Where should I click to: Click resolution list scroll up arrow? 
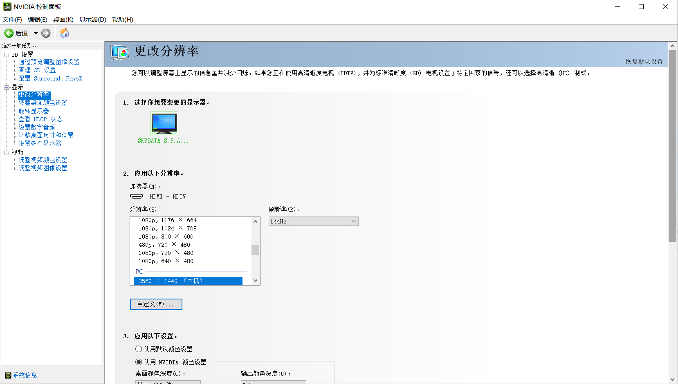pyautogui.click(x=256, y=221)
